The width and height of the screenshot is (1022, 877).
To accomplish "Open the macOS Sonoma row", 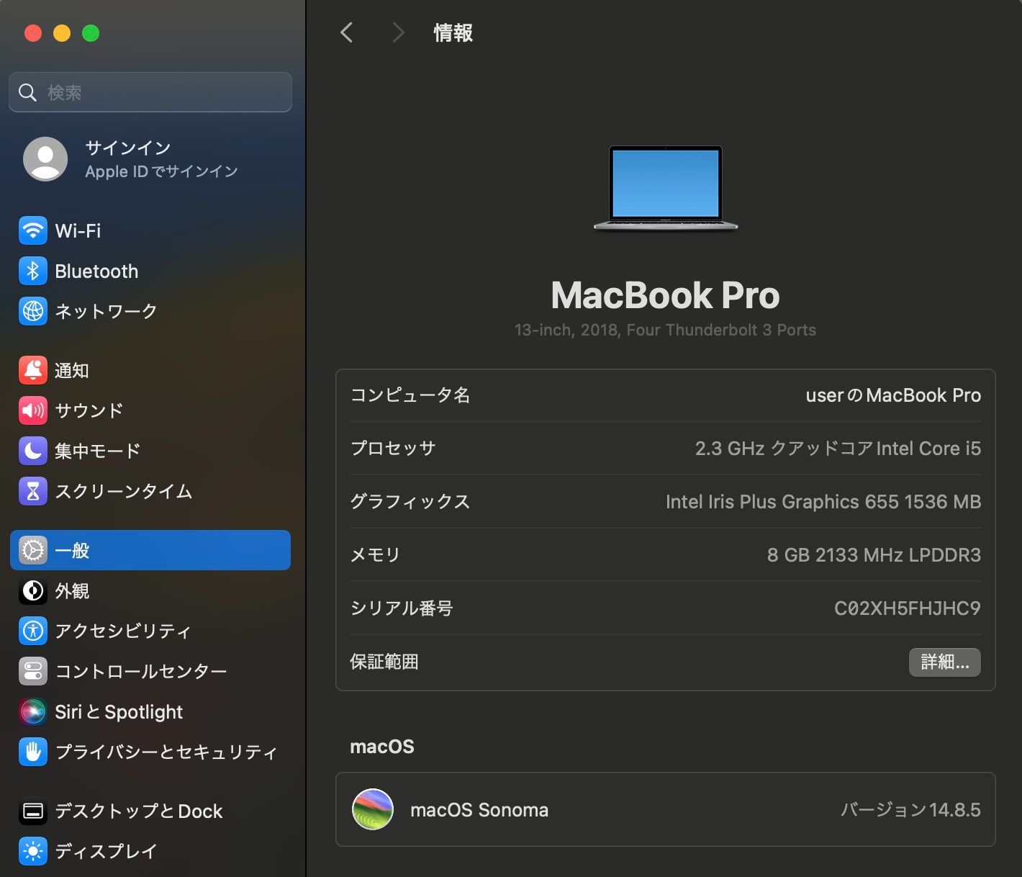I will [x=666, y=809].
